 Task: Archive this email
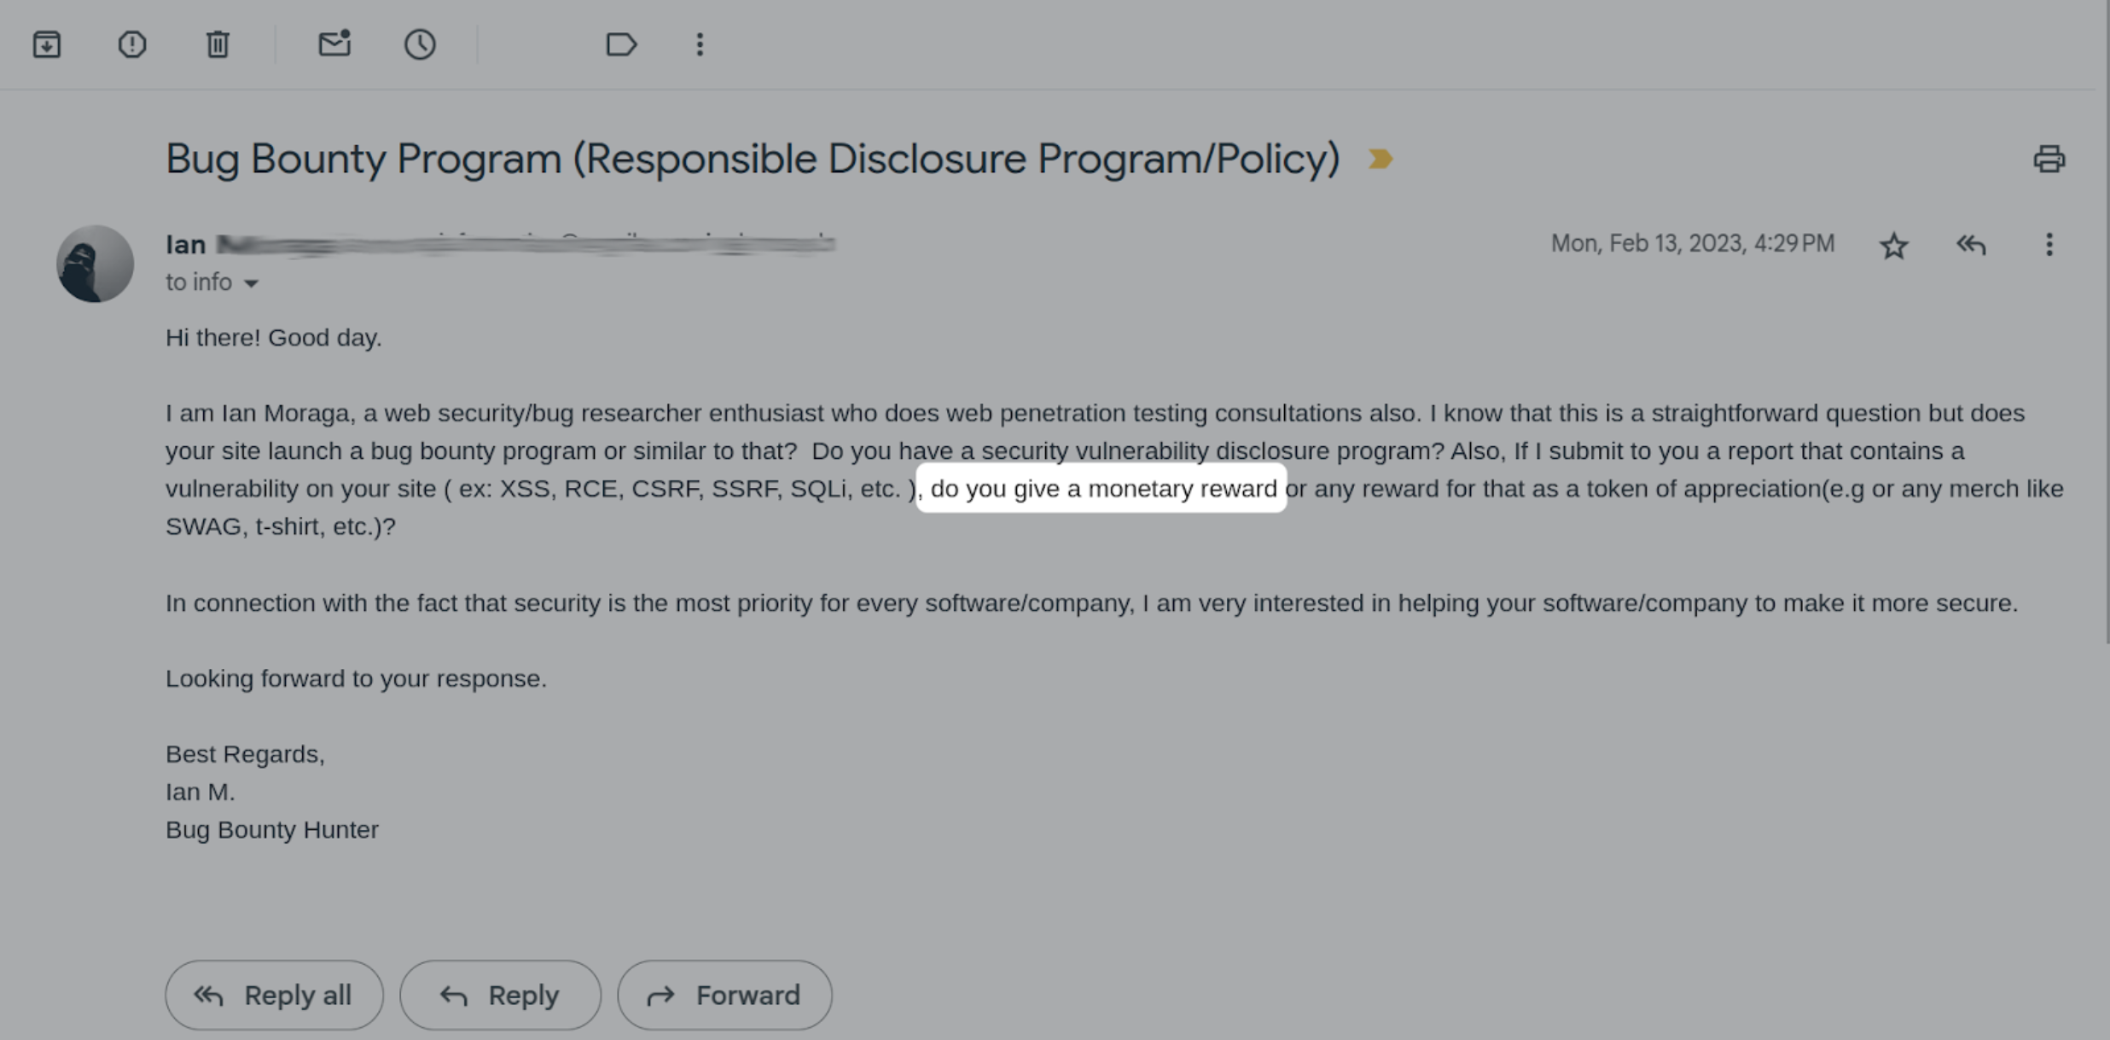coord(48,44)
